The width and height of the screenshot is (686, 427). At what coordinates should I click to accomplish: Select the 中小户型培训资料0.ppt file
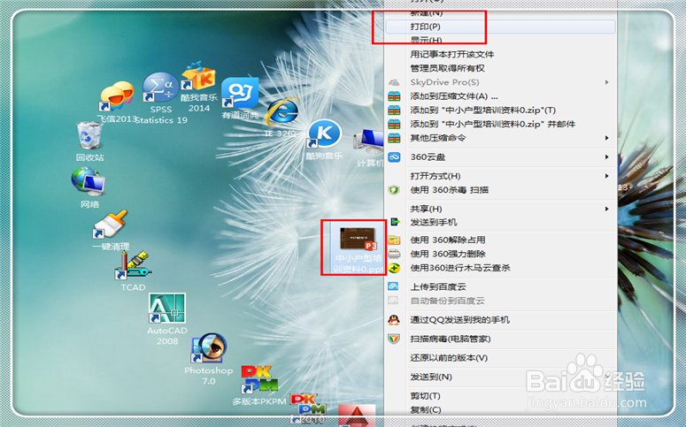tap(358, 250)
